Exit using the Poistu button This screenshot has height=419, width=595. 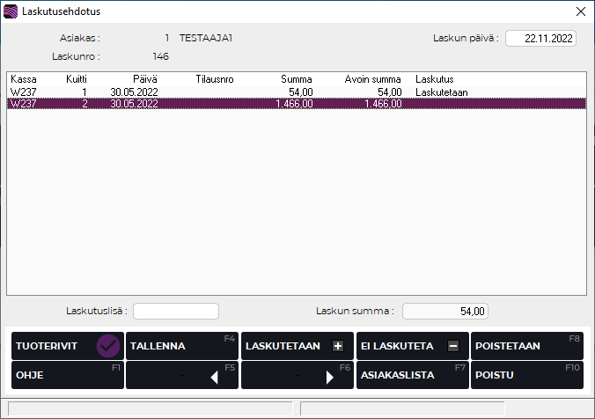click(526, 374)
